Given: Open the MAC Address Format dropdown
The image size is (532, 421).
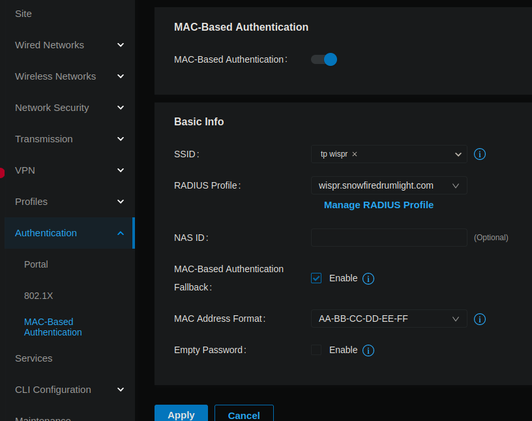Looking at the screenshot, I should pos(456,319).
